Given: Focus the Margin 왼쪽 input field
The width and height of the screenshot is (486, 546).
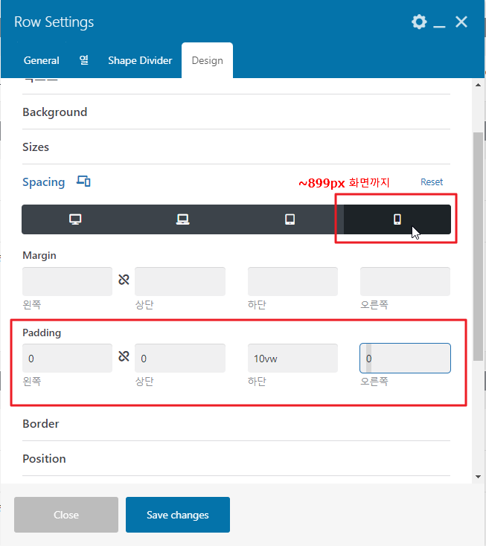Looking at the screenshot, I should click(x=67, y=281).
